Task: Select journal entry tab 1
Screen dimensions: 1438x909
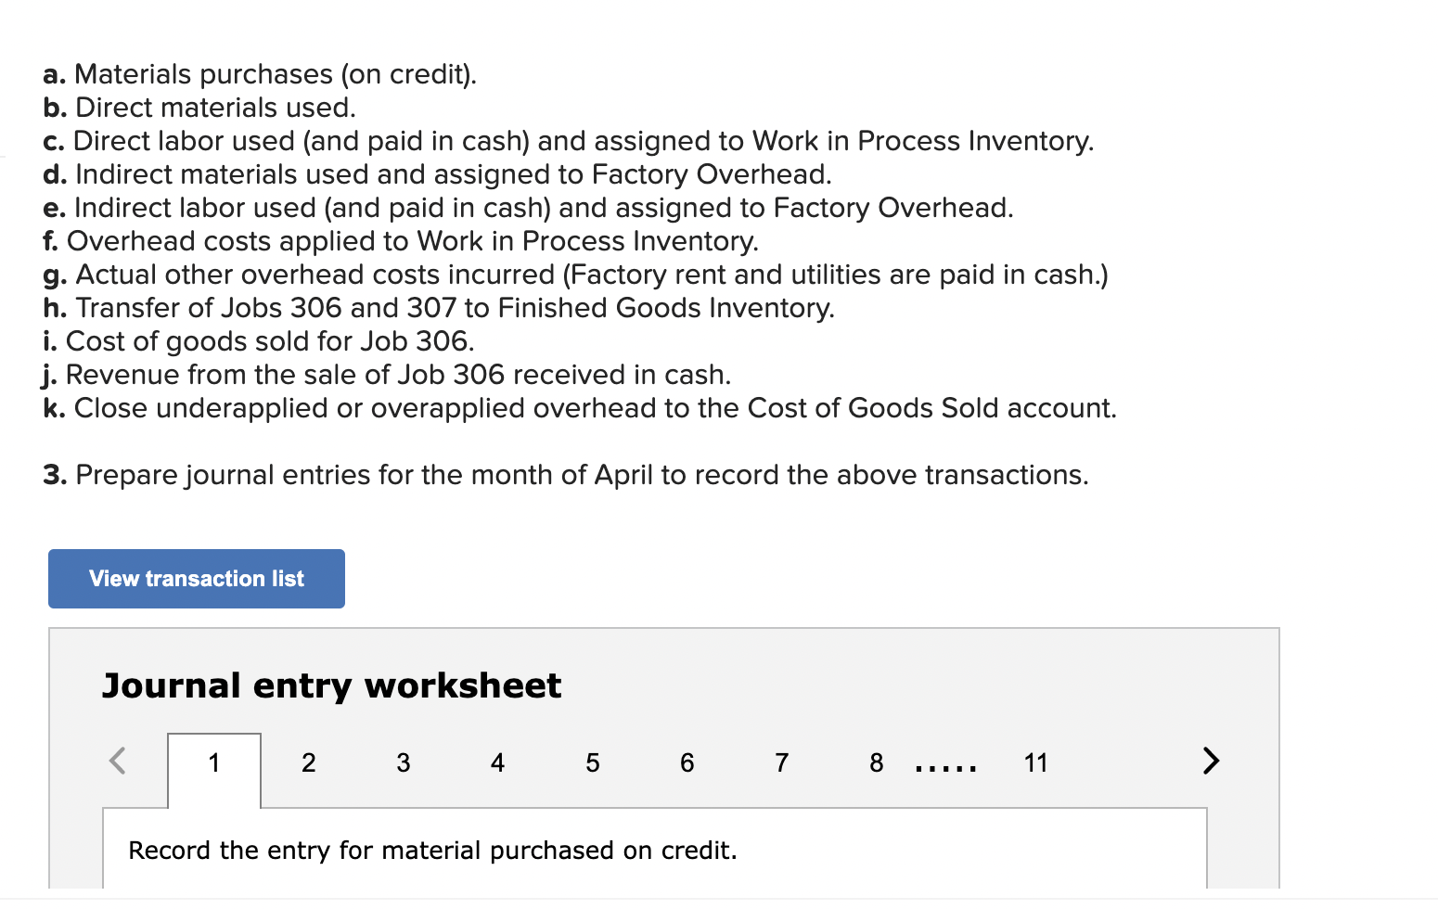Action: point(213,762)
